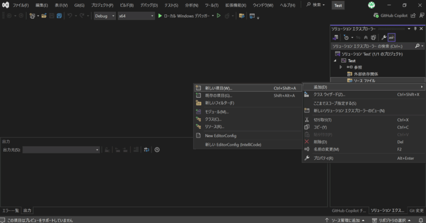Click the GitHub Copilot icon
This screenshot has height=223, width=426.
(x=377, y=16)
